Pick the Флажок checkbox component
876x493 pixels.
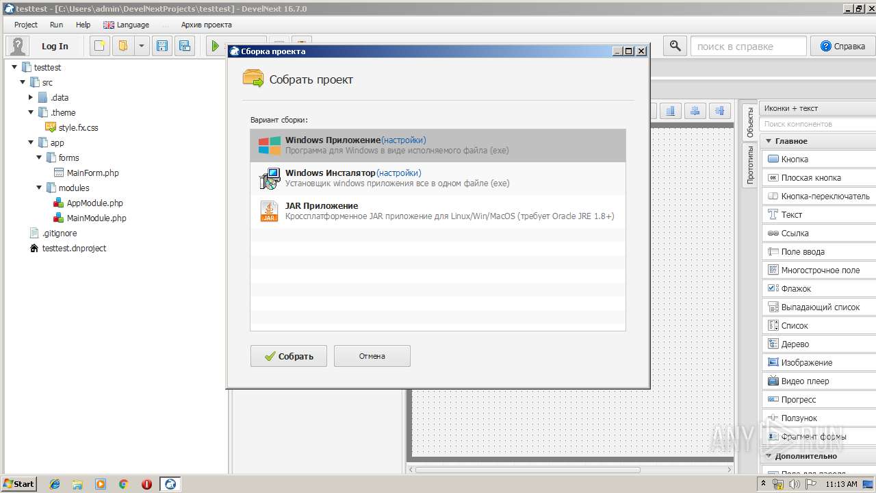[819, 288]
